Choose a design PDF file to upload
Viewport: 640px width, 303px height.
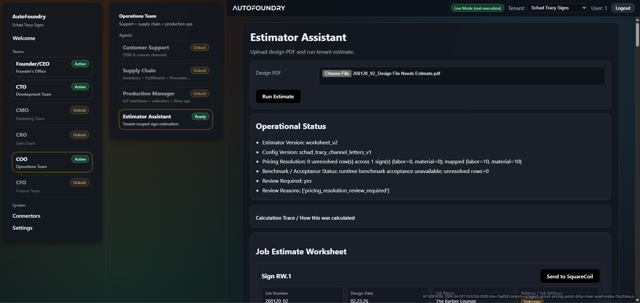(337, 73)
